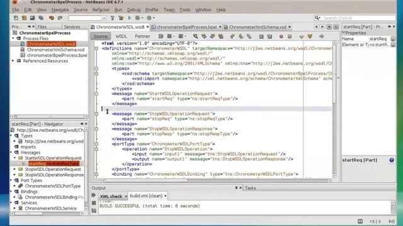The width and height of the screenshot is (403, 226).
Task: Click the New Project toolbar icon
Action: [x=24, y=18]
